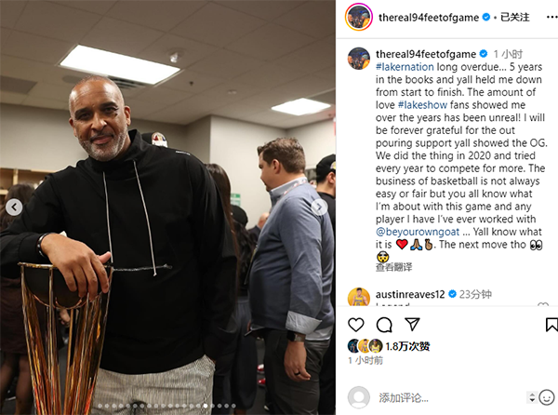Screen dimensions: 558x415
Task: Show the 1.8万次赞 likes list
Action: [407, 346]
